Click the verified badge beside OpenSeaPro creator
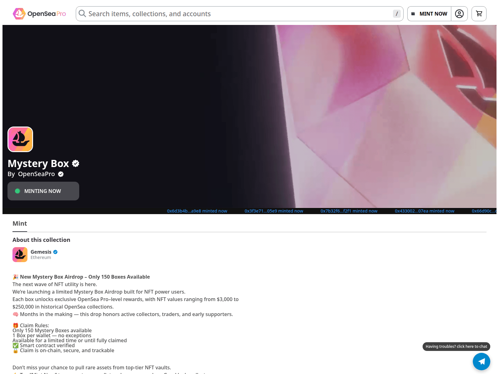This screenshot has width=499, height=374. [61, 174]
